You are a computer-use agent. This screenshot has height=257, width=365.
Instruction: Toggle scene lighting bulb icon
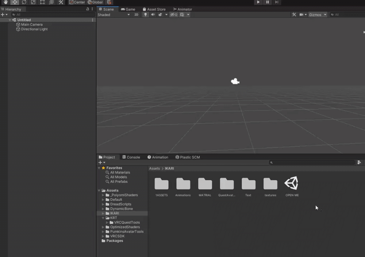click(146, 15)
